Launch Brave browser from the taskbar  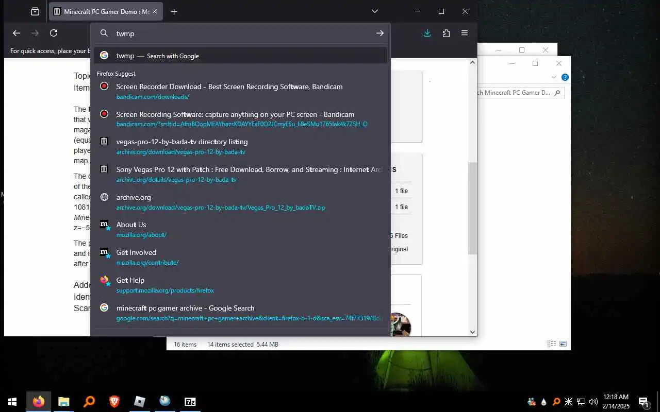114,402
